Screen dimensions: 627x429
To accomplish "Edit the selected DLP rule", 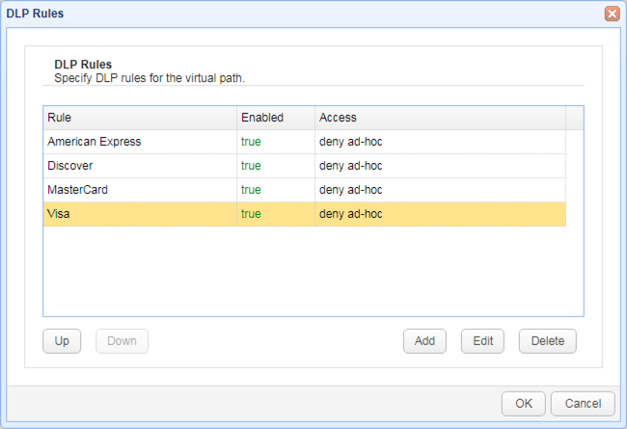I will click(x=483, y=341).
